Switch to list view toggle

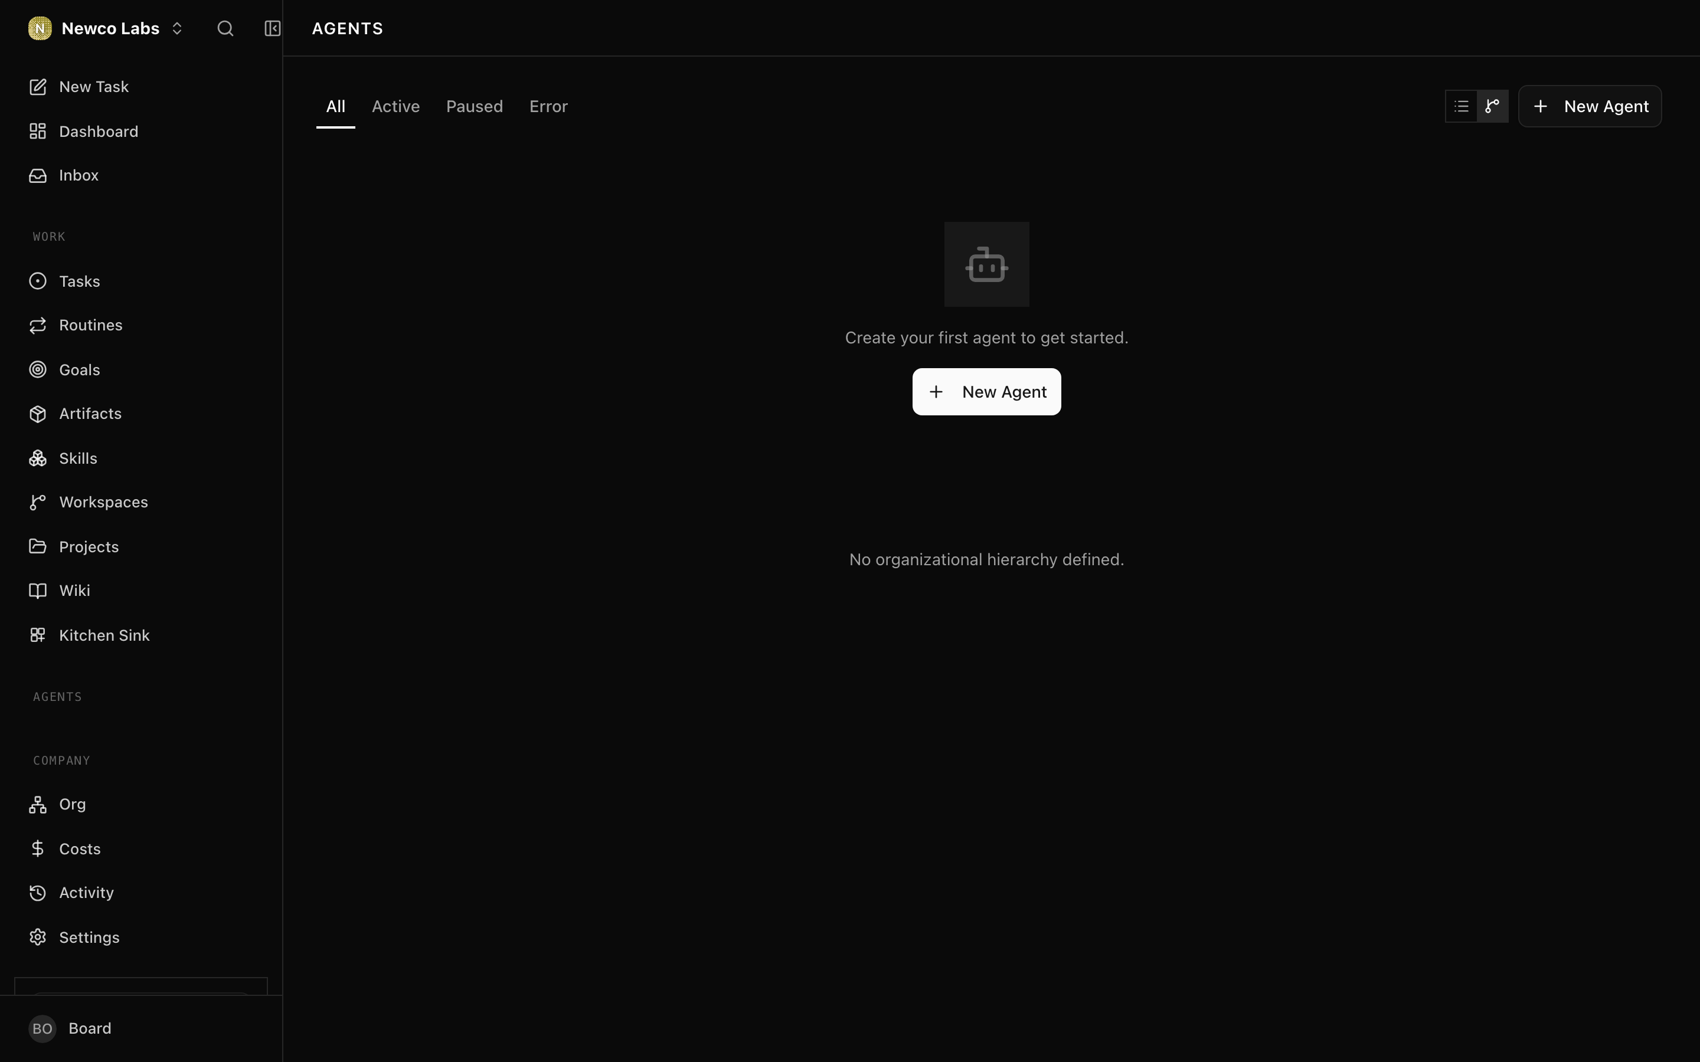[x=1461, y=106]
